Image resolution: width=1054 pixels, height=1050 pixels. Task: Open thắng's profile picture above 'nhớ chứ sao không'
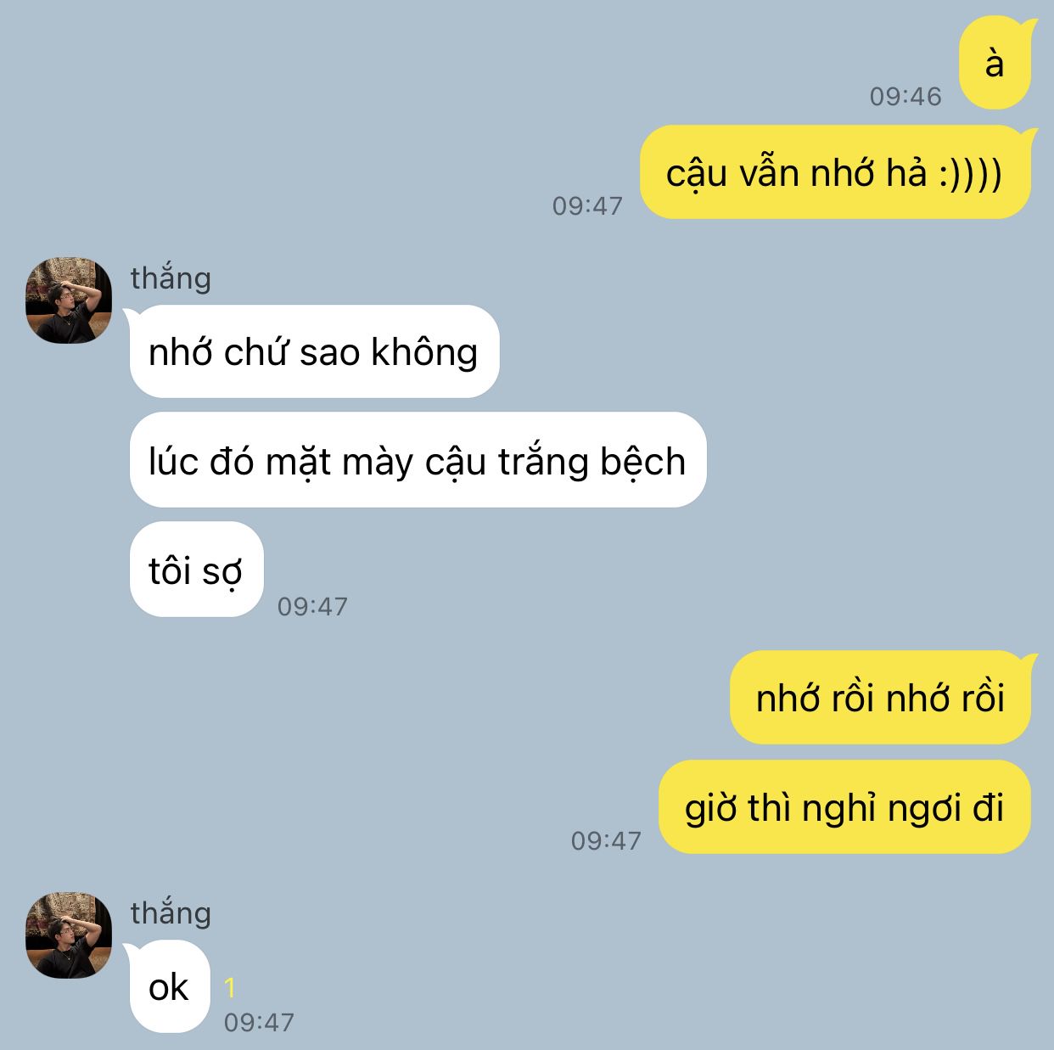pyautogui.click(x=69, y=300)
